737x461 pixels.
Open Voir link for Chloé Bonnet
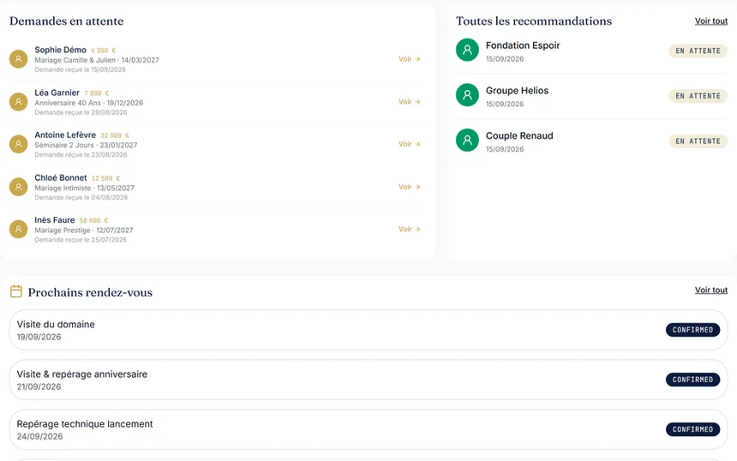pos(409,187)
